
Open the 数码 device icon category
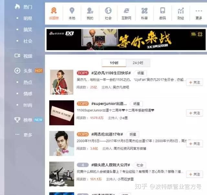(162, 11)
